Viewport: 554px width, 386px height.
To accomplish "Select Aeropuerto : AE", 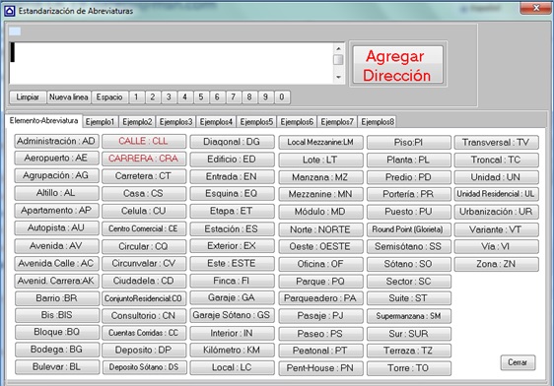I will pyautogui.click(x=56, y=159).
